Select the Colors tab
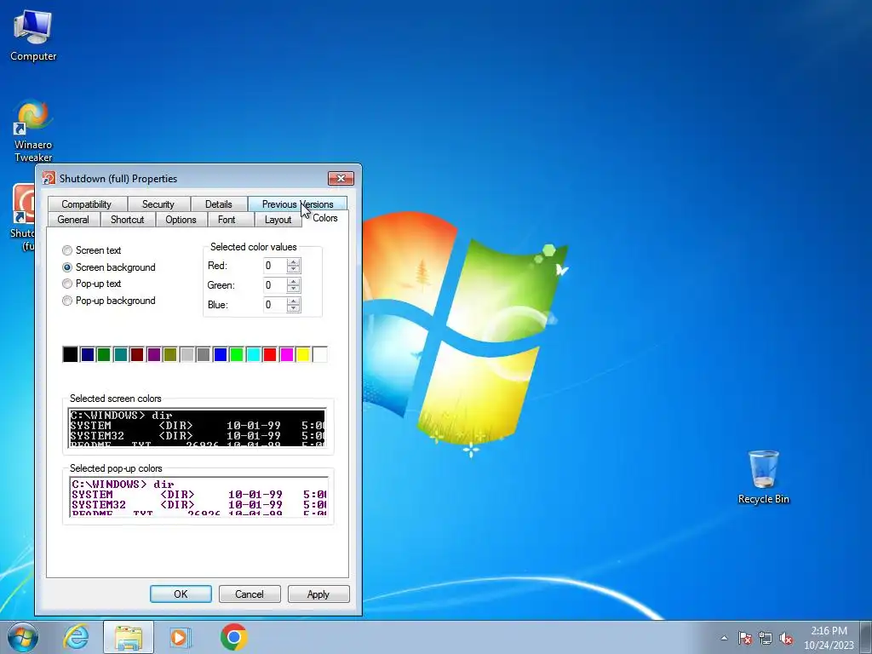872x654 pixels. pyautogui.click(x=325, y=218)
